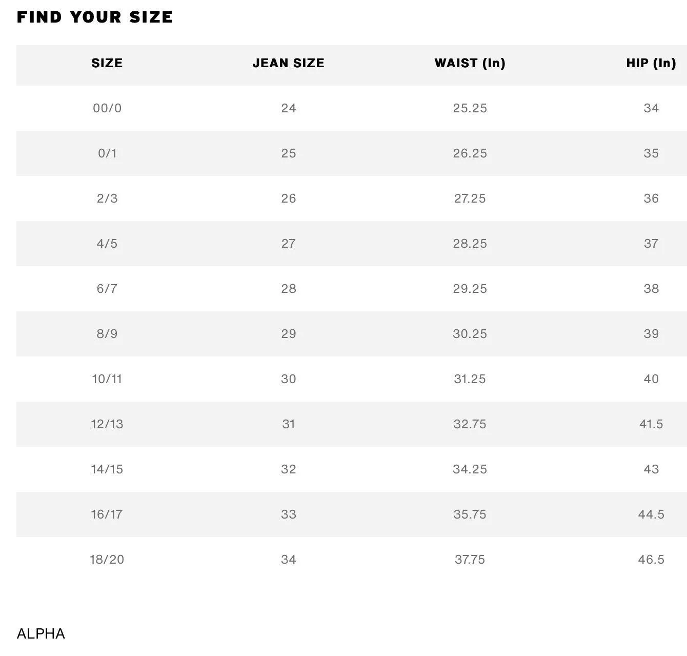Select the 6/7 size cell
The height and width of the screenshot is (656, 687).
(107, 289)
